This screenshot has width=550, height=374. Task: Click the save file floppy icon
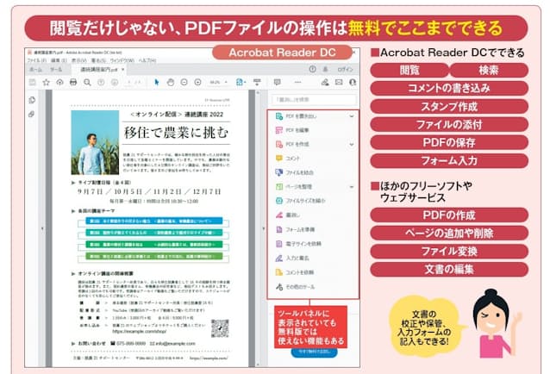32,82
